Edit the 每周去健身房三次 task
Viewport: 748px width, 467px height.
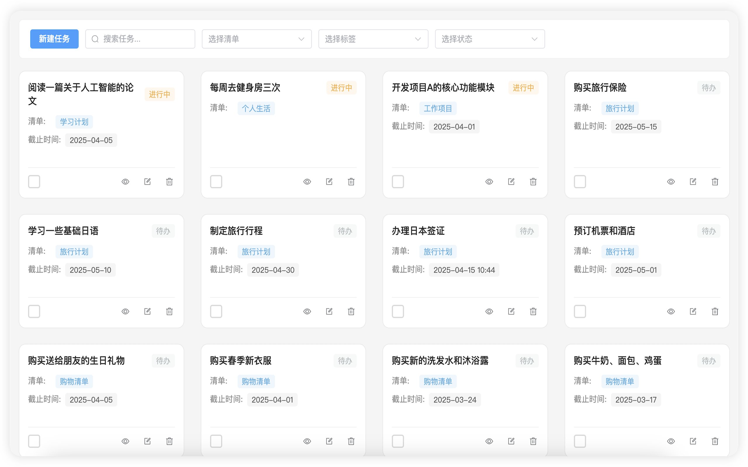point(329,182)
